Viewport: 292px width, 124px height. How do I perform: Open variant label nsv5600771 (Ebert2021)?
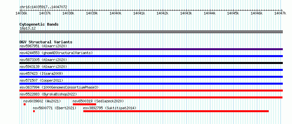(x=54, y=108)
